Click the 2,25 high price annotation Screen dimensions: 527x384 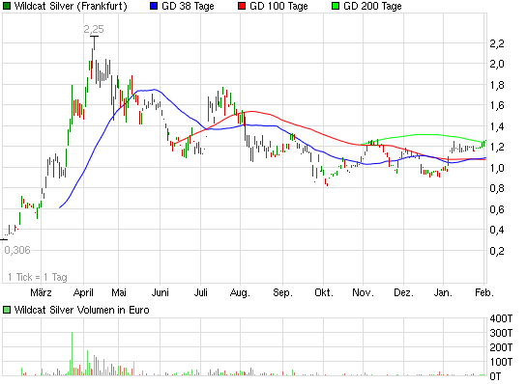click(94, 29)
